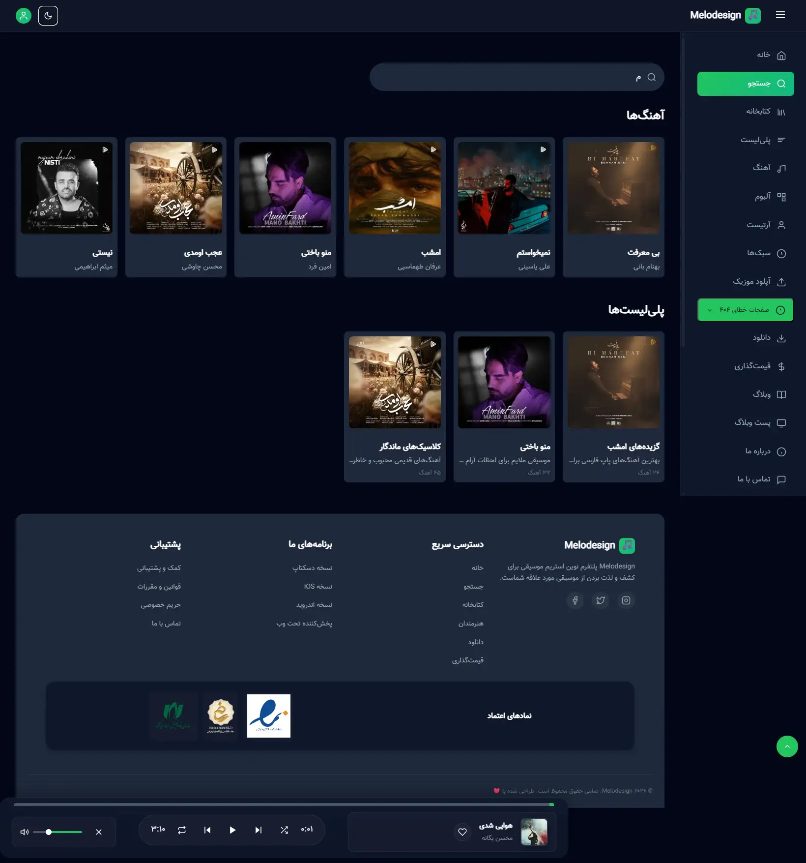Open آلبوم in the sidebar
The height and width of the screenshot is (863, 806).
coord(746,197)
